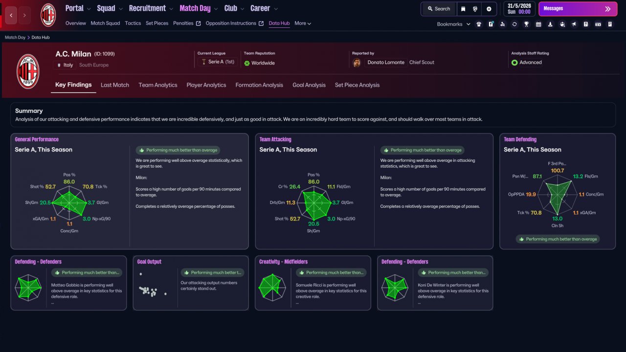Open the Messages button
This screenshot has height=352, width=626.
coord(577,9)
